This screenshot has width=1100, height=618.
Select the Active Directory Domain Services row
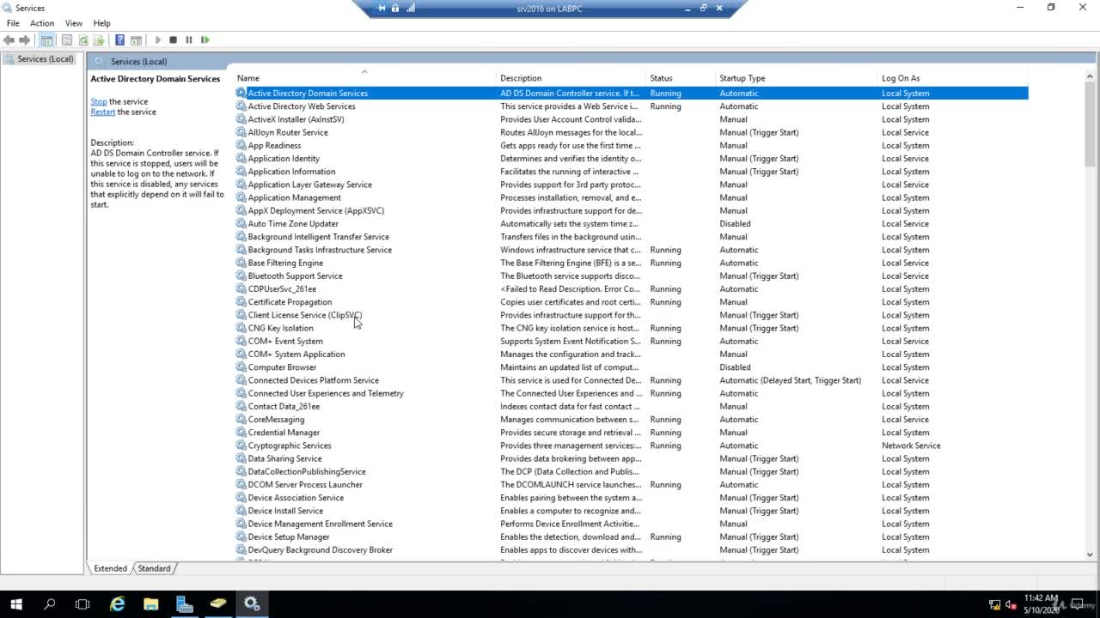point(632,93)
